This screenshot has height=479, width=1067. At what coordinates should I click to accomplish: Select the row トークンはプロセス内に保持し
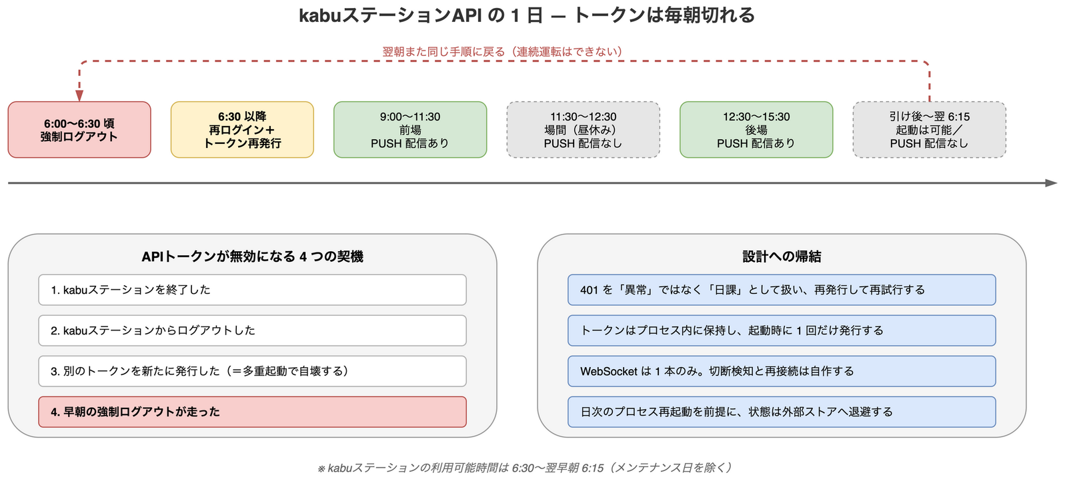pos(782,330)
